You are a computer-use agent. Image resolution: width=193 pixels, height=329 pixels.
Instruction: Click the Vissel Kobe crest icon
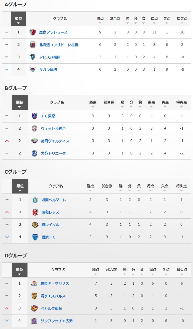[35, 128]
